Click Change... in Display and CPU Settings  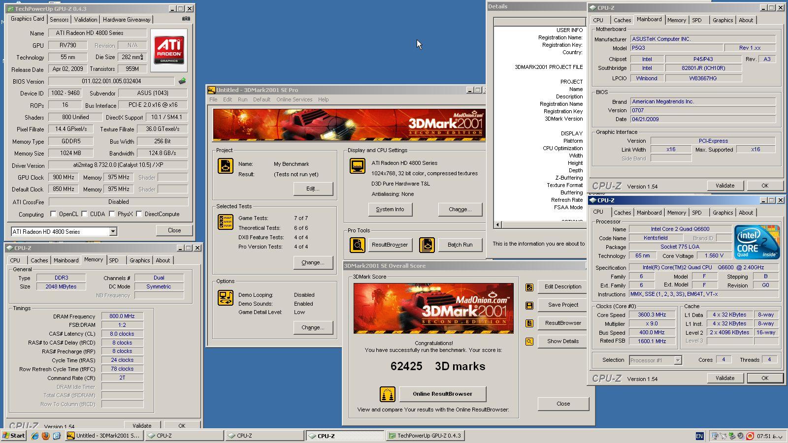(x=460, y=209)
